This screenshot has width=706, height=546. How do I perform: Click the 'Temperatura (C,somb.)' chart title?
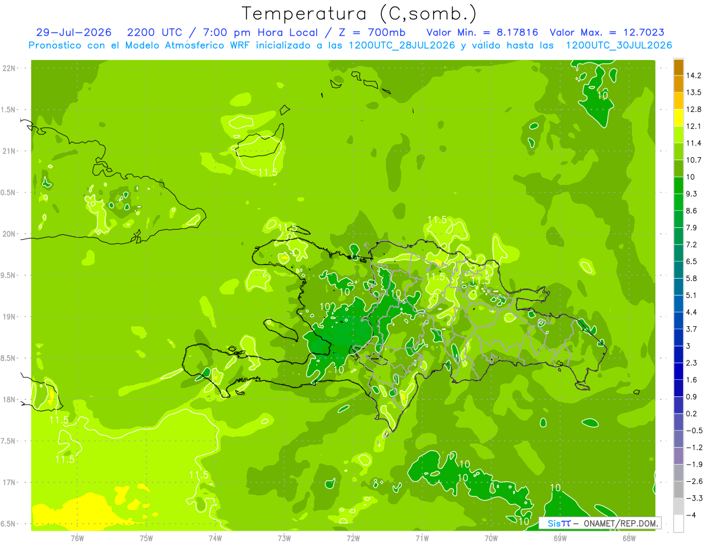tap(359, 13)
